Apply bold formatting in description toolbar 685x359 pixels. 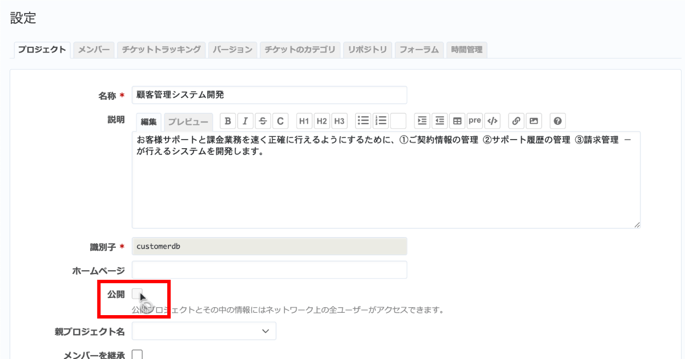tap(228, 121)
